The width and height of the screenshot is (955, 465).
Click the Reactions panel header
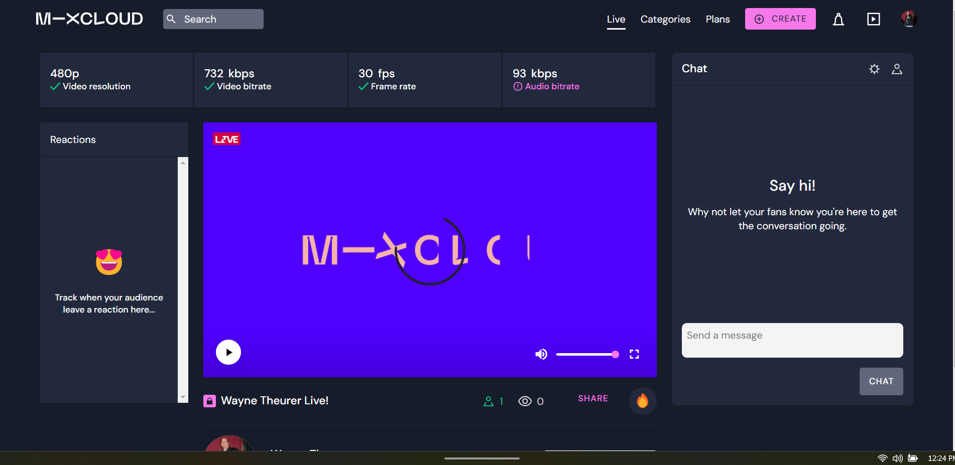(114, 139)
